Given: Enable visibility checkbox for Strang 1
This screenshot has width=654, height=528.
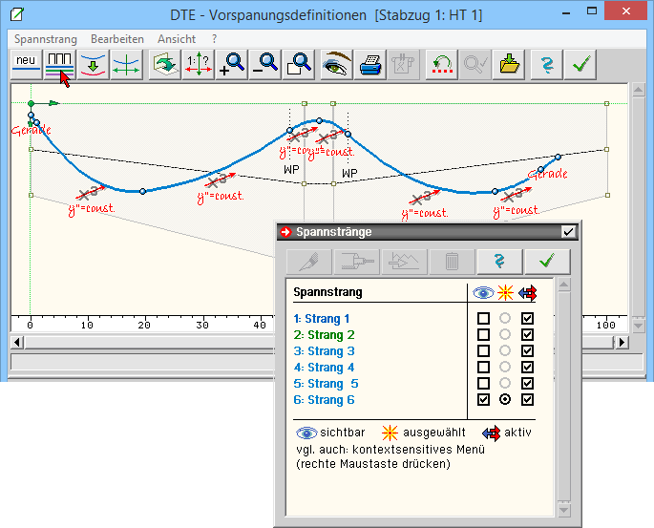Looking at the screenshot, I should click(x=484, y=319).
